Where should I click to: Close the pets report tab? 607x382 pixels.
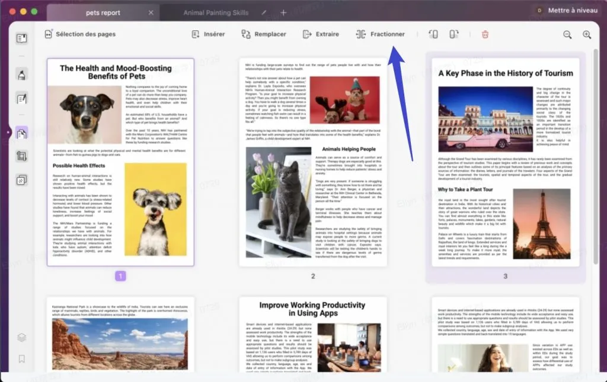click(151, 12)
